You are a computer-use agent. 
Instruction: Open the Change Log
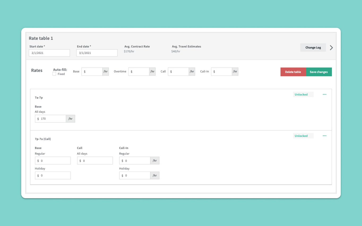pyautogui.click(x=313, y=47)
